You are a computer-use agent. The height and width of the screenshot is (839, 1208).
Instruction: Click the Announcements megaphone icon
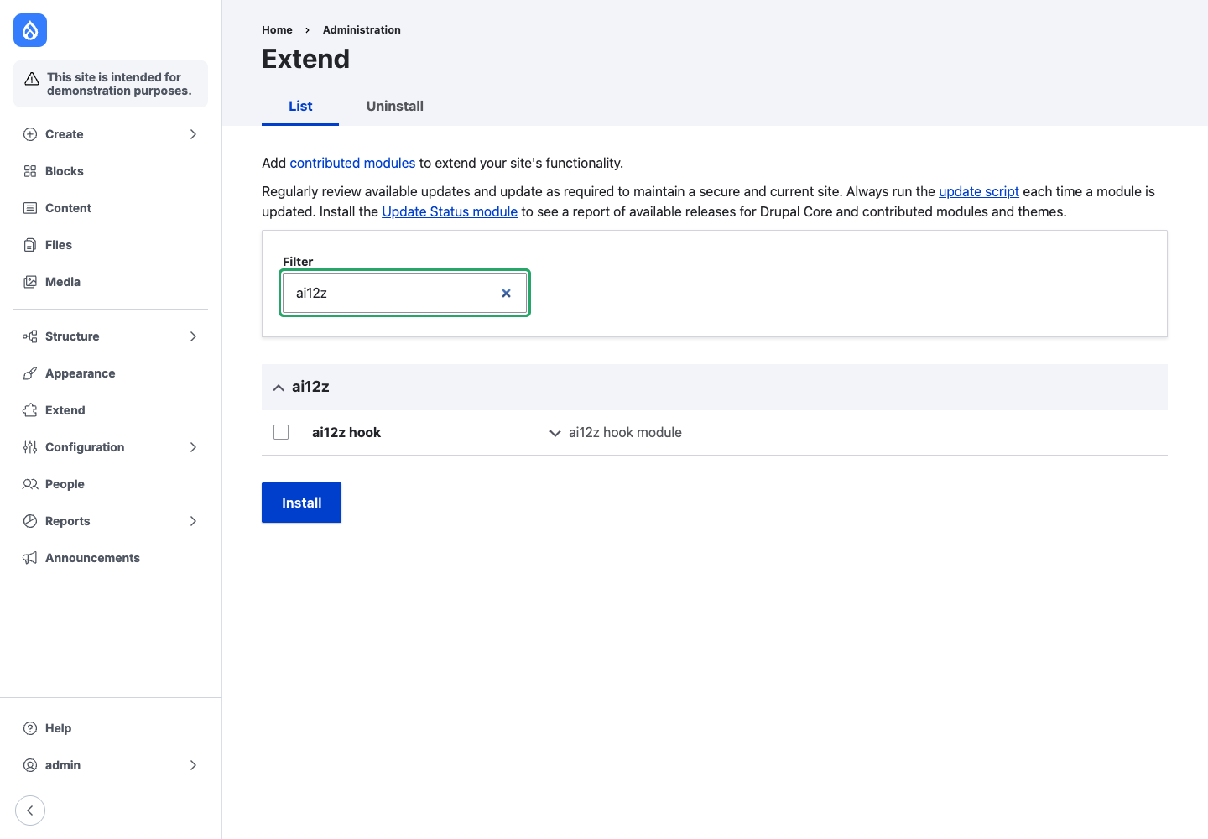[30, 558]
